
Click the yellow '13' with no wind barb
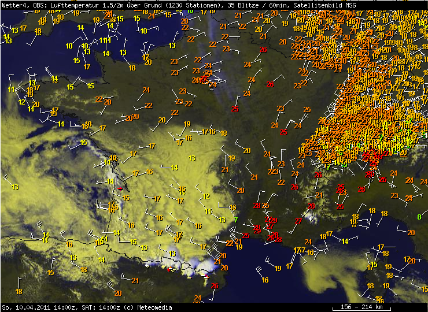pyautogui.click(x=192, y=158)
